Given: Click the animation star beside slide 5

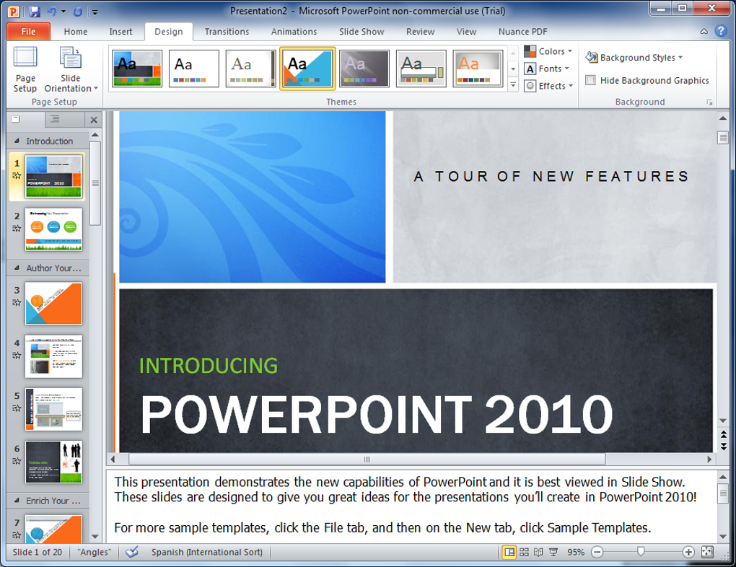Looking at the screenshot, I should [x=17, y=408].
